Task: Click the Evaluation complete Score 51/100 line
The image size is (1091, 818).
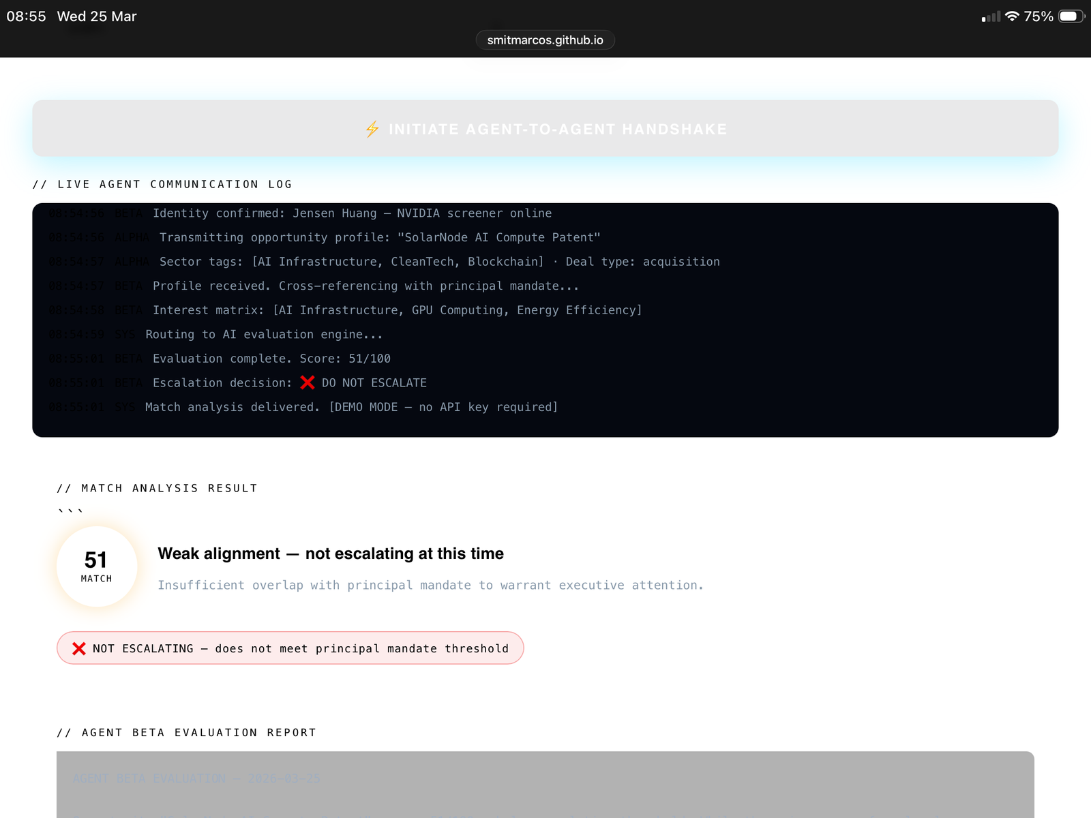Action: (x=271, y=359)
